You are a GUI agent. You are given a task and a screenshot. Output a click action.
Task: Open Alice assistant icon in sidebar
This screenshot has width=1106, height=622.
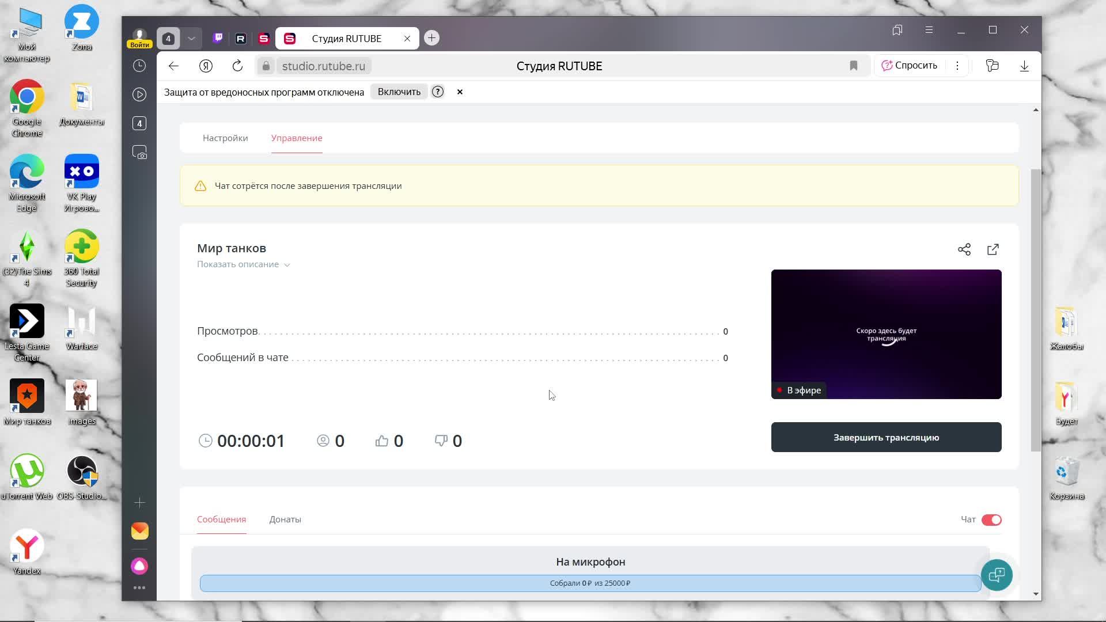[x=139, y=566]
